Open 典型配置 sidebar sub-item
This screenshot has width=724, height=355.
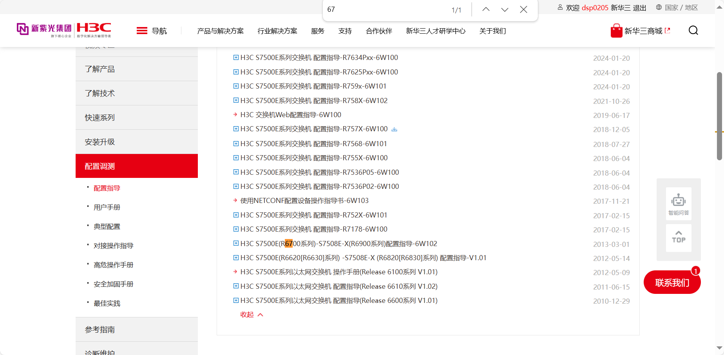107,226
